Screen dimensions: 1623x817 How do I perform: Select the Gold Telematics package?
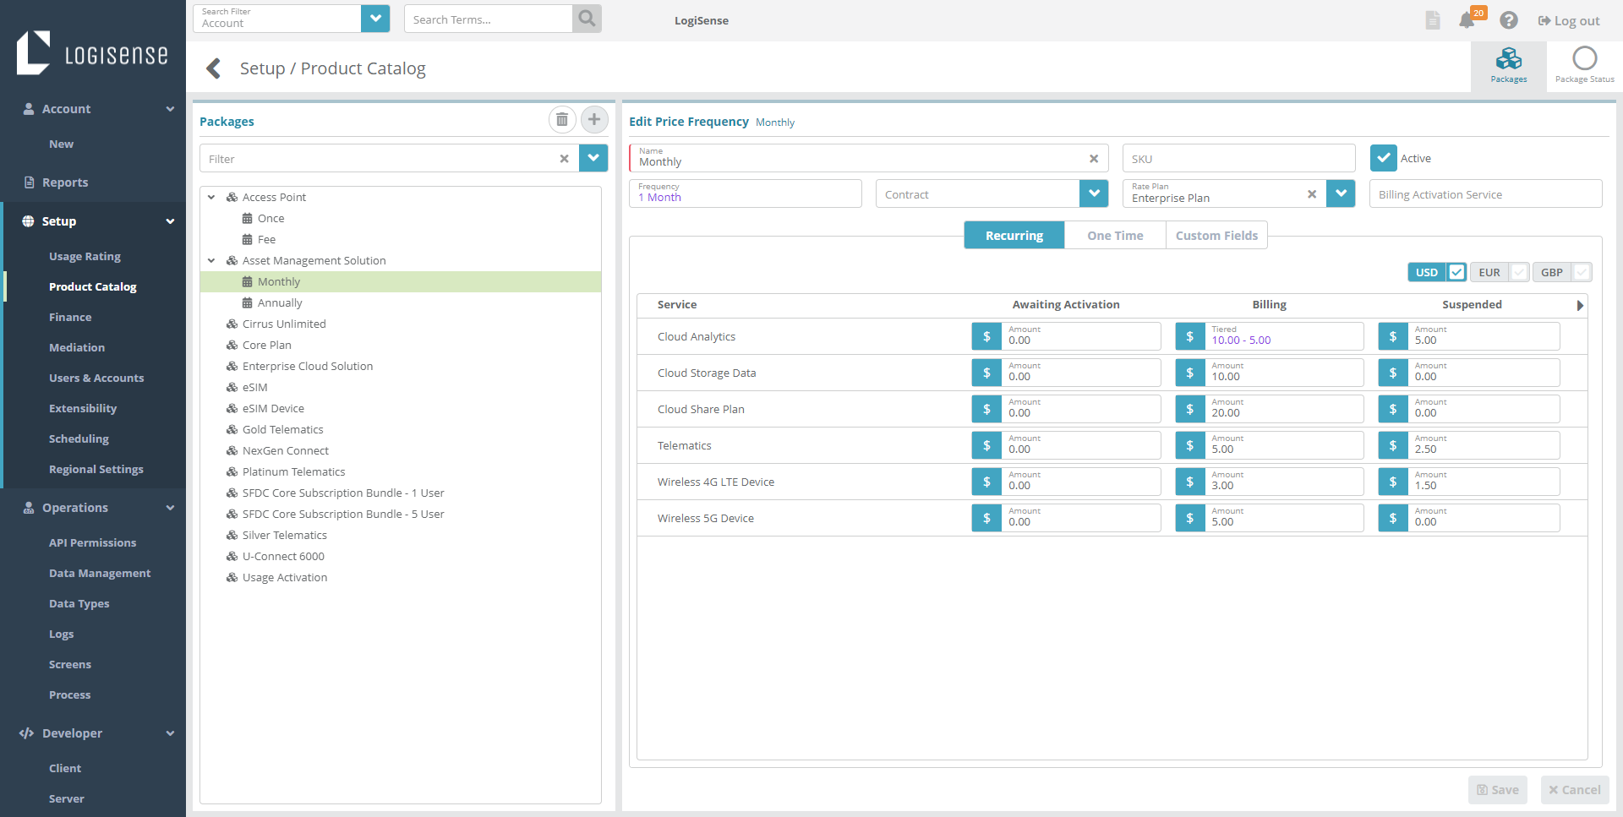282,429
